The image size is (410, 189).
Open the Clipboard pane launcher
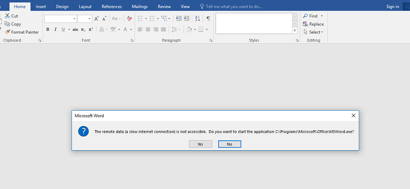click(40, 40)
